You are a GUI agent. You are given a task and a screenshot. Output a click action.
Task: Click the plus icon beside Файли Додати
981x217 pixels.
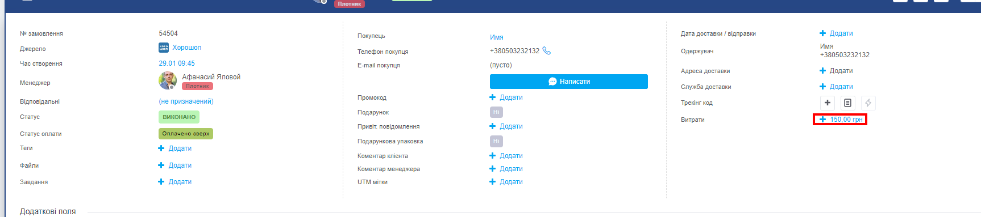pos(161,165)
